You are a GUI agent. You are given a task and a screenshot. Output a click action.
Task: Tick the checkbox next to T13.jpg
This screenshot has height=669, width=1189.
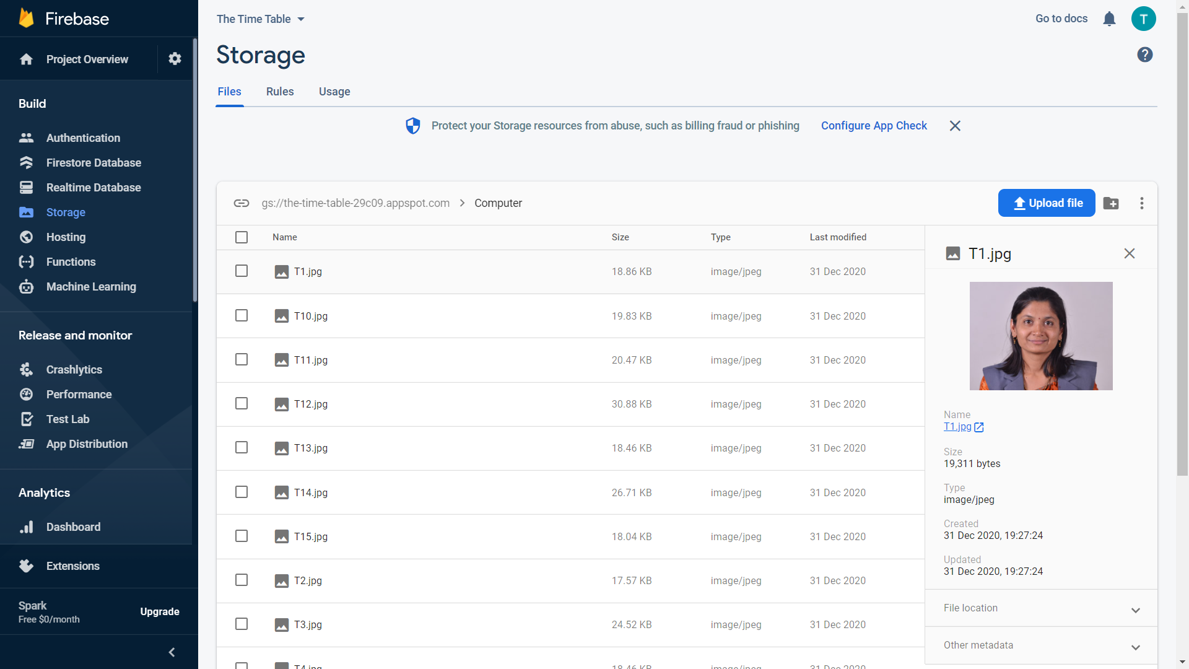pos(241,447)
